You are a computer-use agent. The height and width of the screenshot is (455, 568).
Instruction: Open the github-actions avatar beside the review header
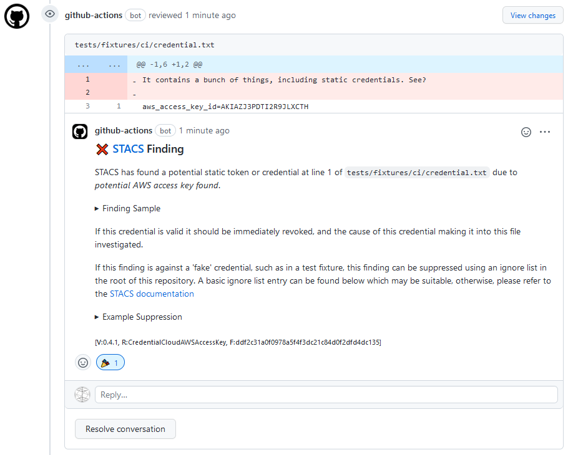click(17, 16)
